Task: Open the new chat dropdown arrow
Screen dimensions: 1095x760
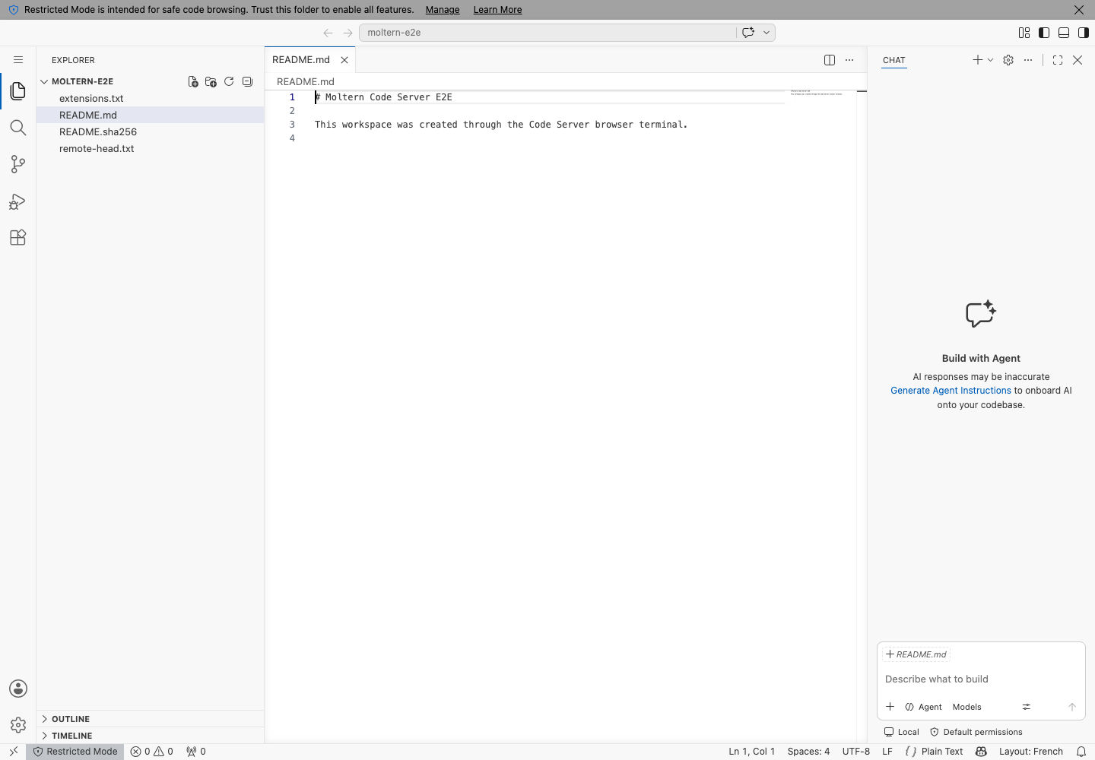Action: [990, 60]
